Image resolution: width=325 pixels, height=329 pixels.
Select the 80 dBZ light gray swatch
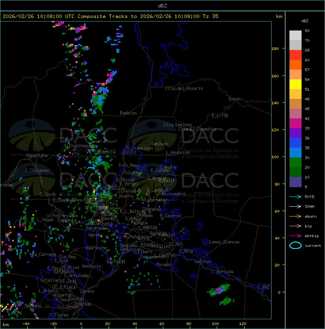pos(295,35)
